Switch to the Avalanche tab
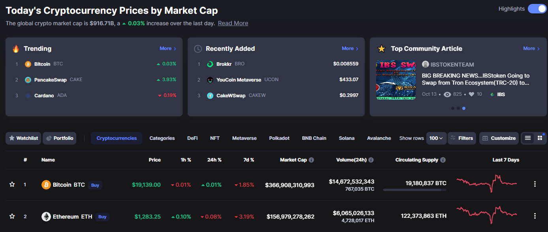Screen dimensions: 548x232 tap(379, 138)
